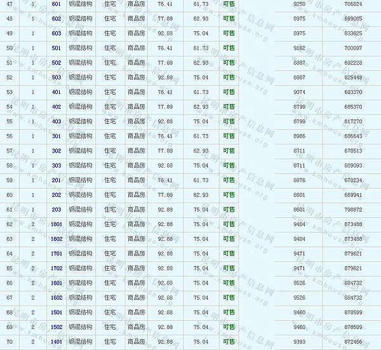The width and height of the screenshot is (381, 350).
Task: Open room 601 details link
Action: (x=57, y=4)
